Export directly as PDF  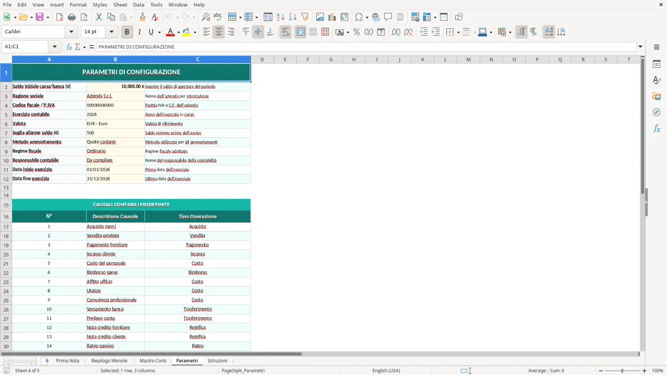pyautogui.click(x=59, y=17)
